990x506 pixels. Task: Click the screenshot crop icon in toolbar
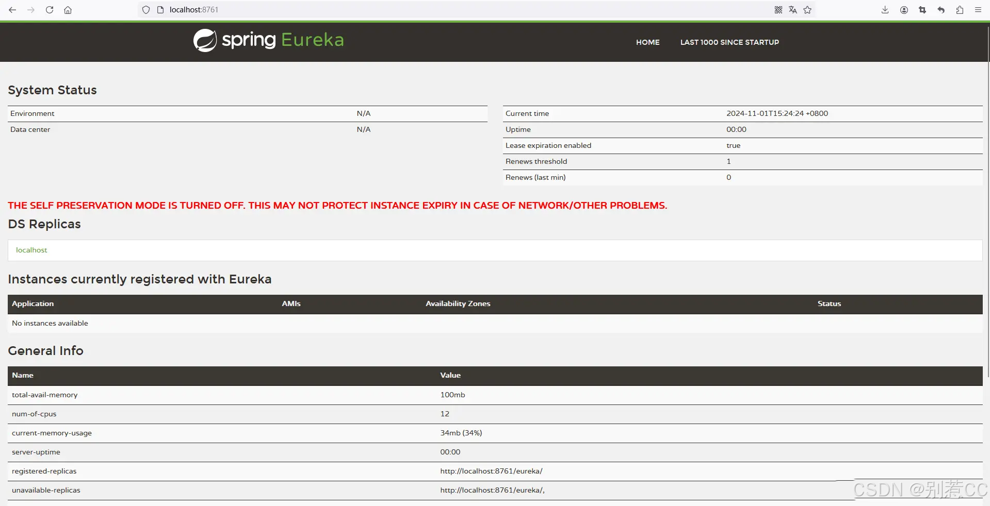922,10
